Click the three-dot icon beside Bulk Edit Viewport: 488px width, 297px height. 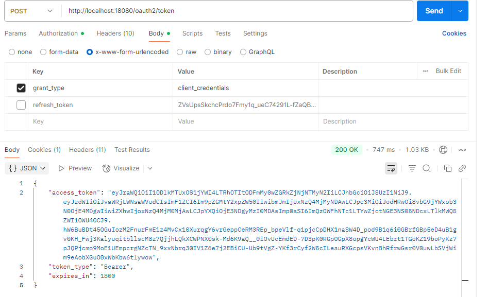pos(426,71)
